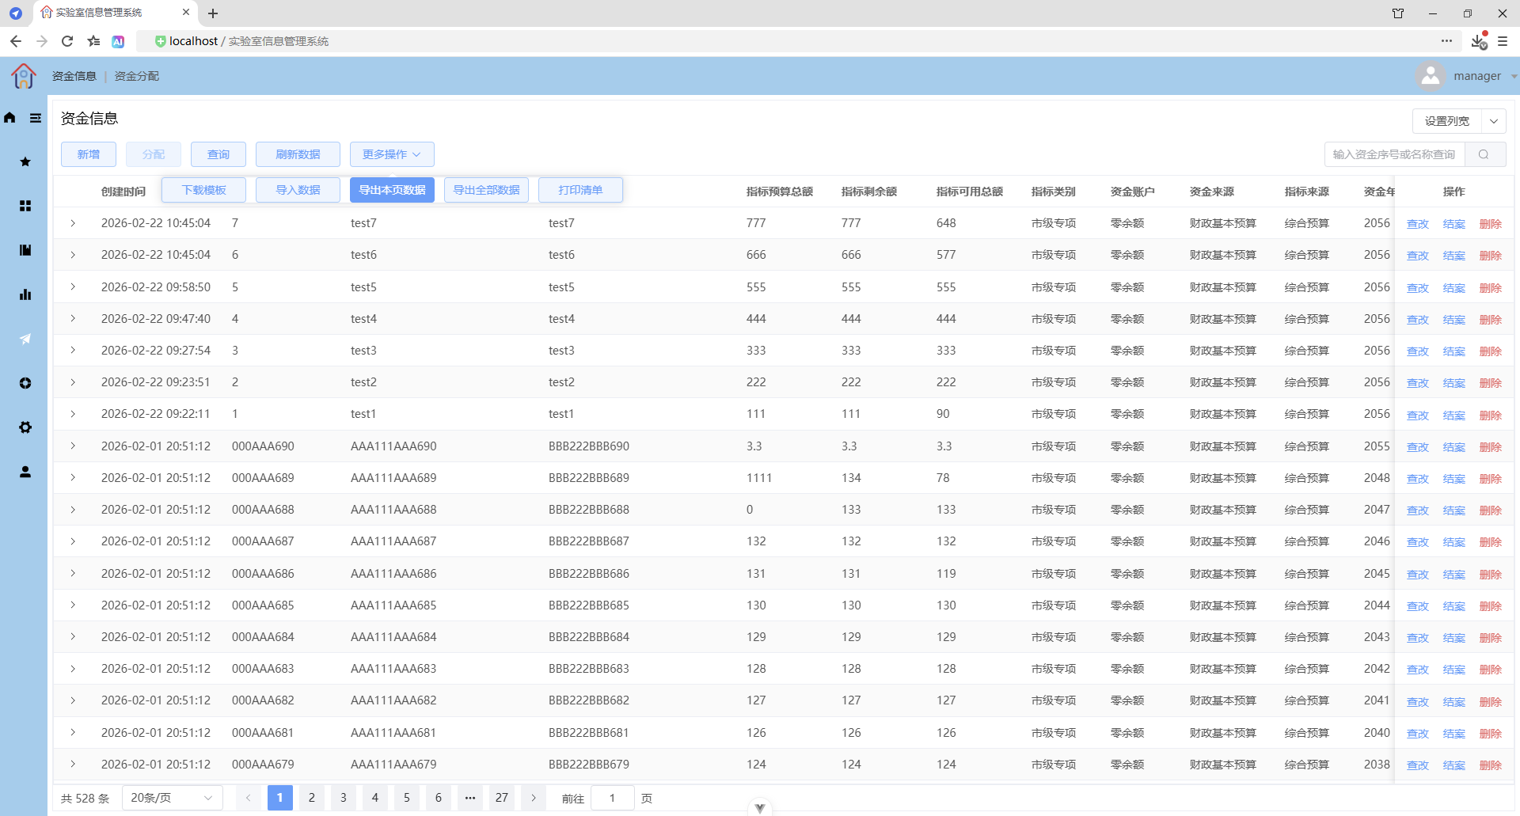Click the 刷新数据 button

tap(298, 154)
